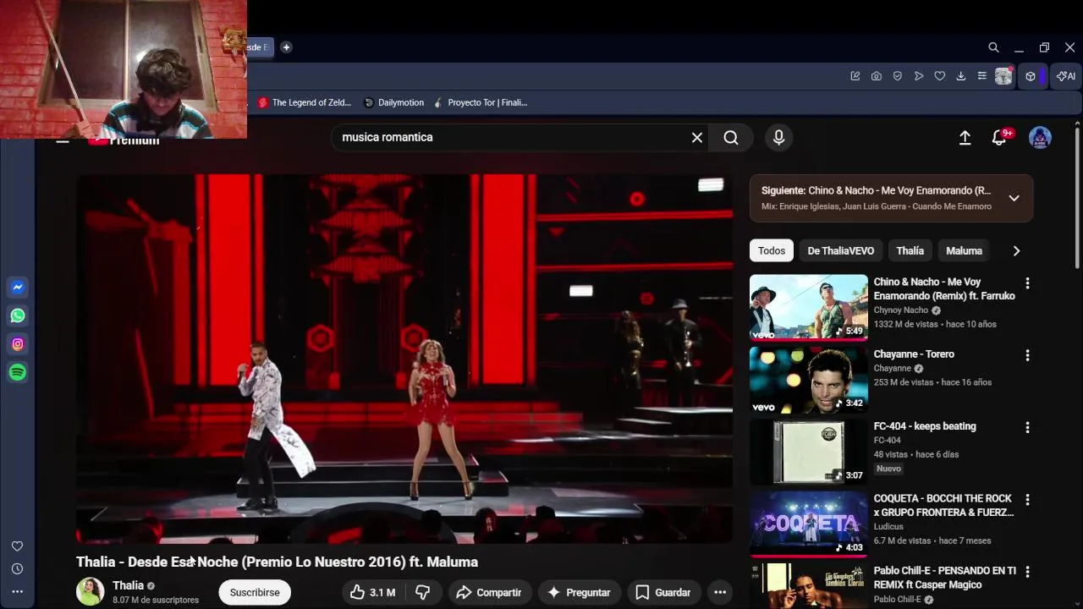Subscribe with the Suscribirse button

tap(255, 593)
